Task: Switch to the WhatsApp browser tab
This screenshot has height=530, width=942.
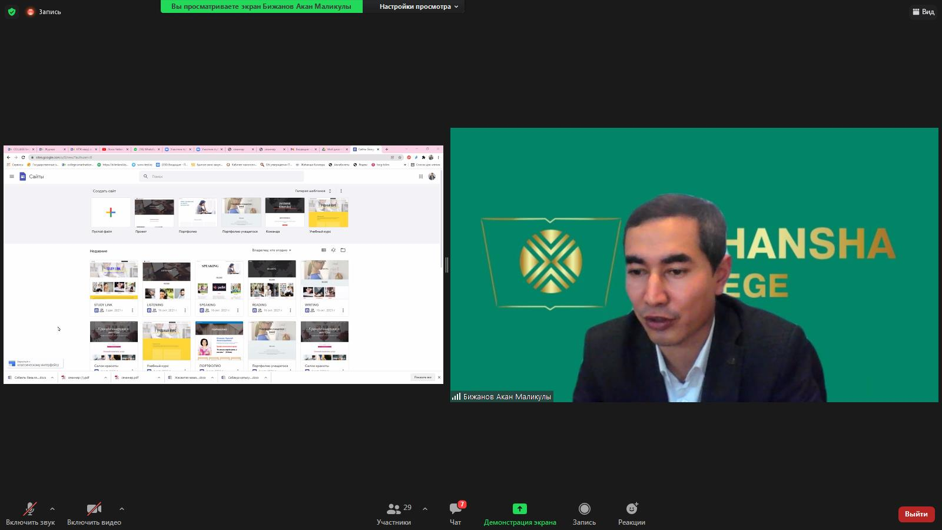Action: tap(147, 149)
